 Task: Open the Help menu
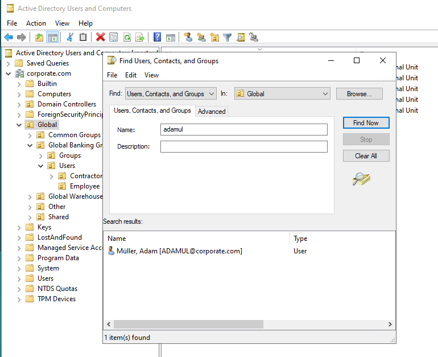(85, 23)
